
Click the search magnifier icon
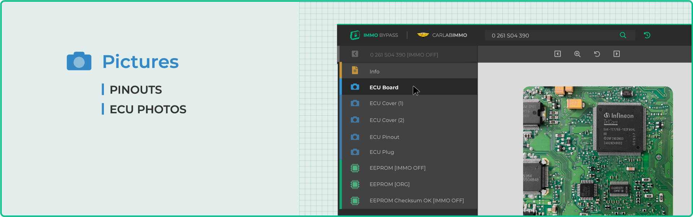pos(623,35)
